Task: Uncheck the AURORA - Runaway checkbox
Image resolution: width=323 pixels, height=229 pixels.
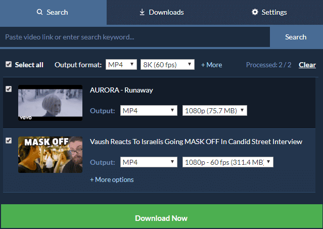Action: point(9,89)
